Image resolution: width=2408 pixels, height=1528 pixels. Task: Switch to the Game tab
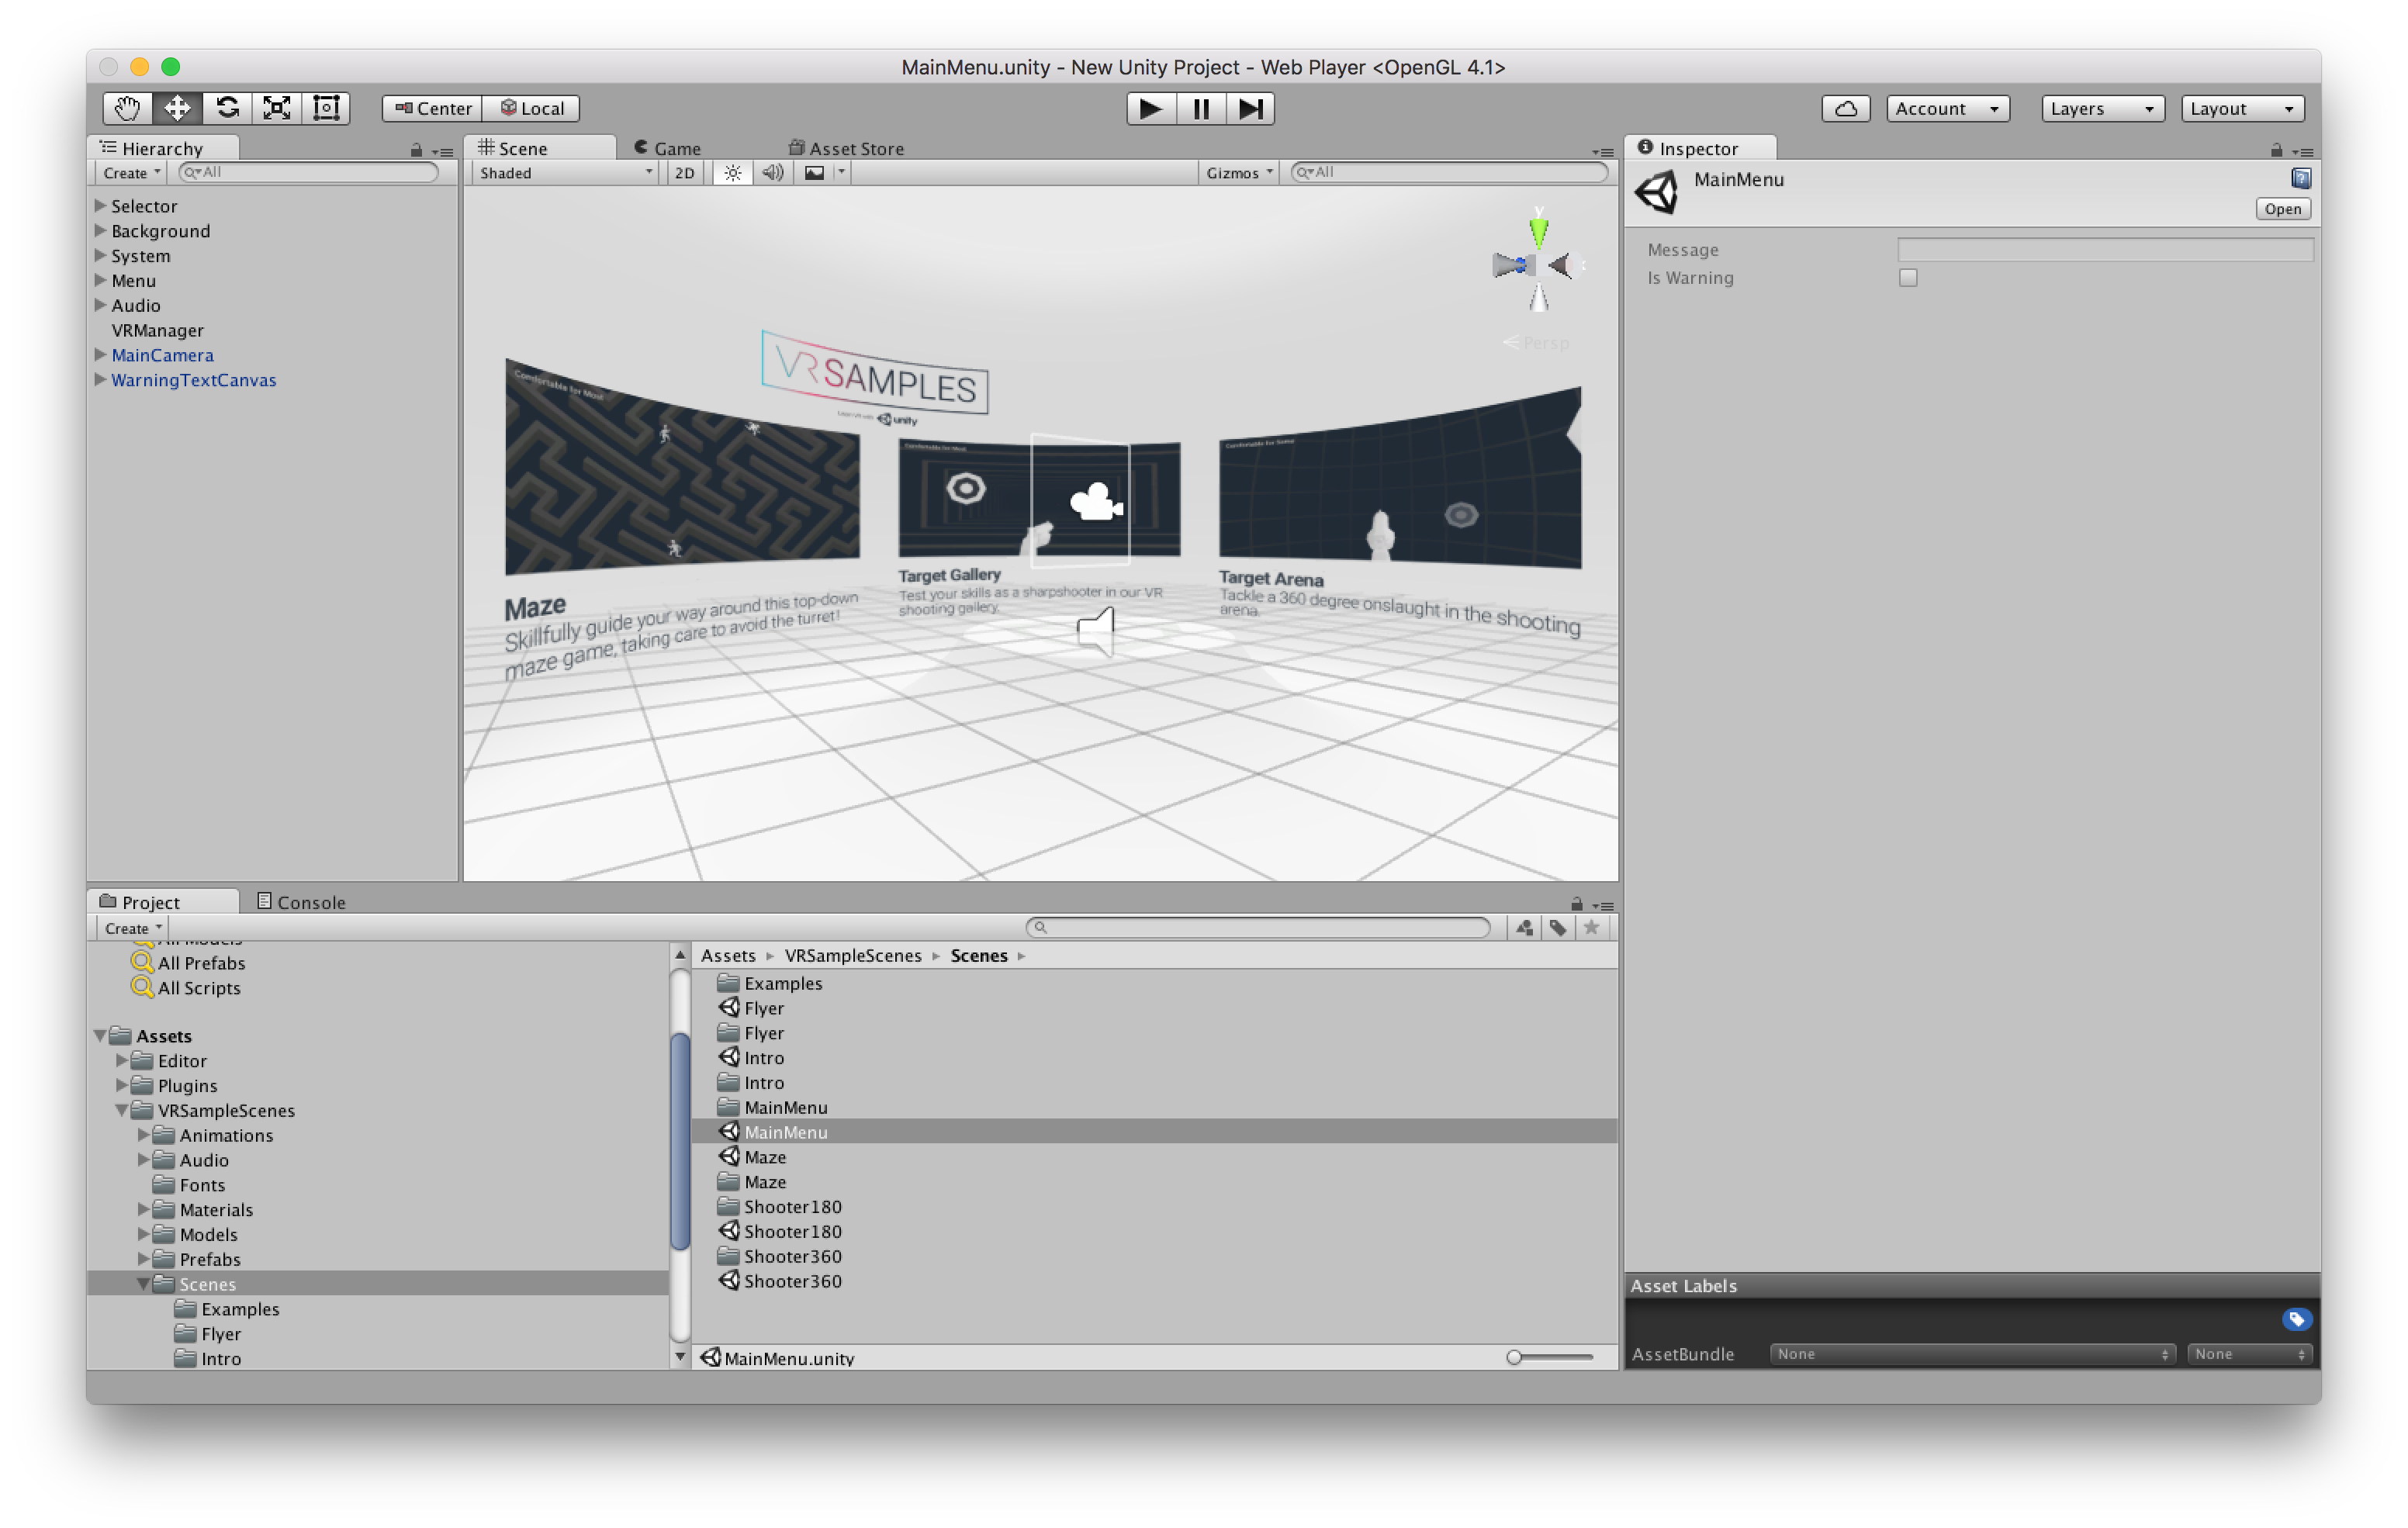click(667, 148)
